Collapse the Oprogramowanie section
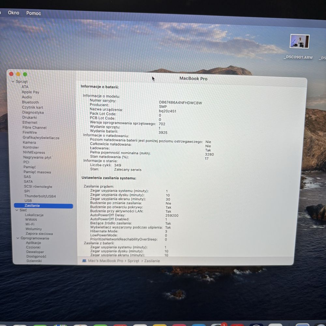The width and height of the screenshot is (326, 326). coord(18,238)
